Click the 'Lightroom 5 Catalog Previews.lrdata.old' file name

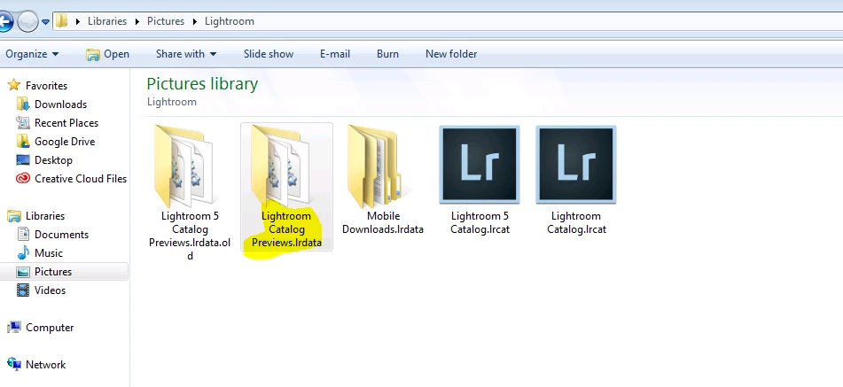(x=190, y=236)
